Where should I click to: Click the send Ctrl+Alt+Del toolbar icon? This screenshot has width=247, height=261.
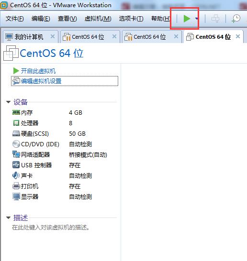215,18
